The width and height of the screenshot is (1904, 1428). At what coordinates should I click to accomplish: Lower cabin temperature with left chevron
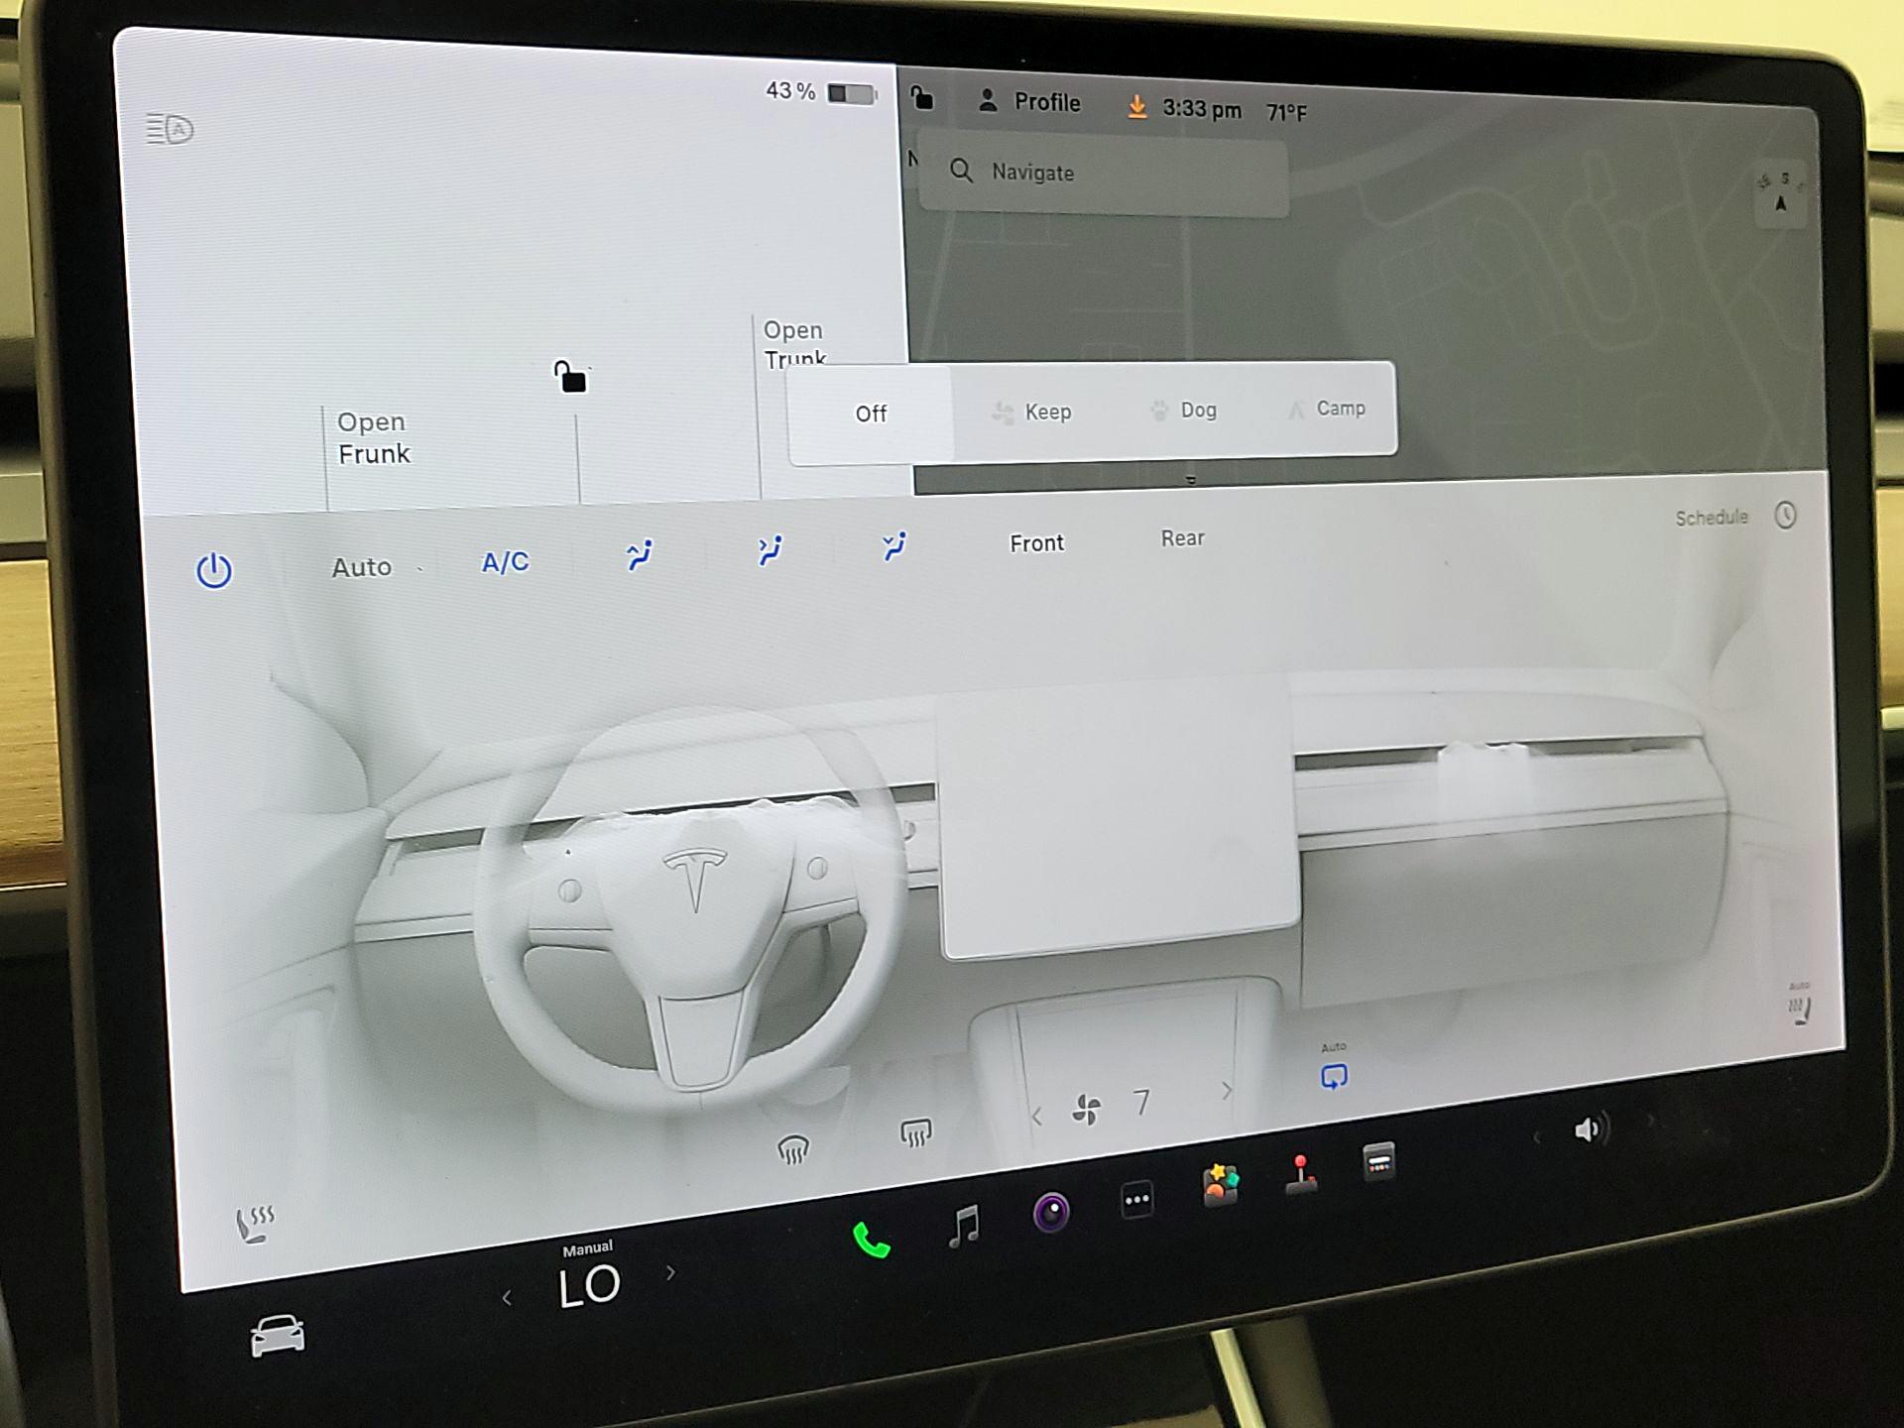click(507, 1297)
